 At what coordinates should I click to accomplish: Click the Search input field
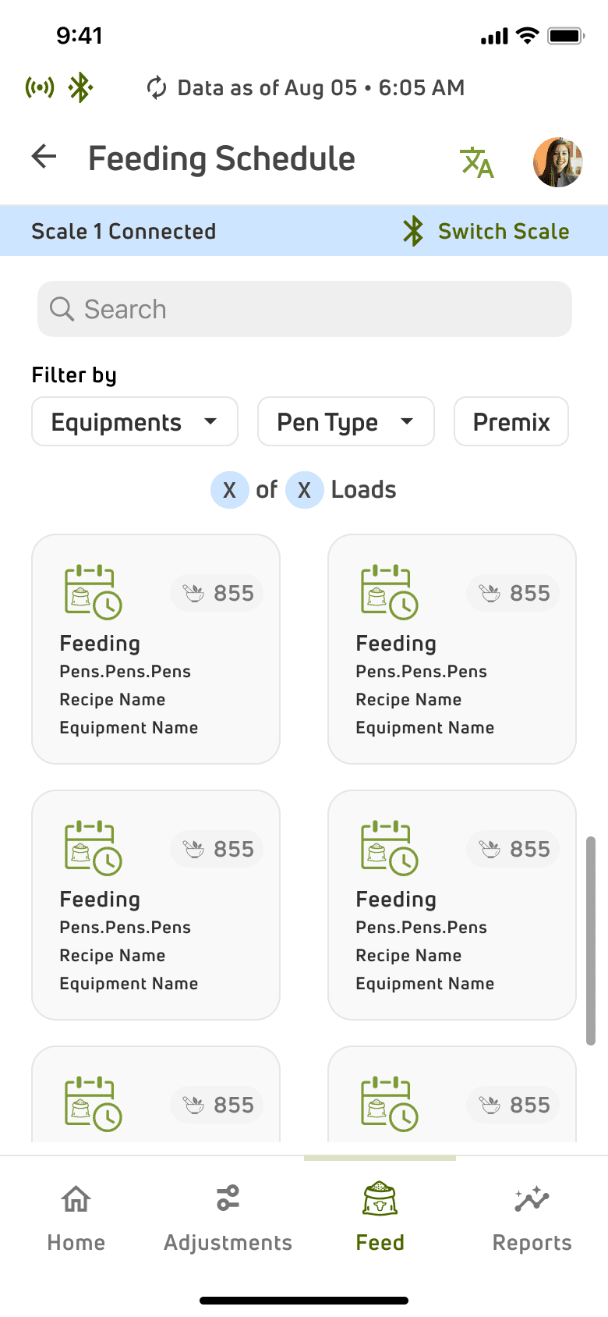(x=312, y=309)
